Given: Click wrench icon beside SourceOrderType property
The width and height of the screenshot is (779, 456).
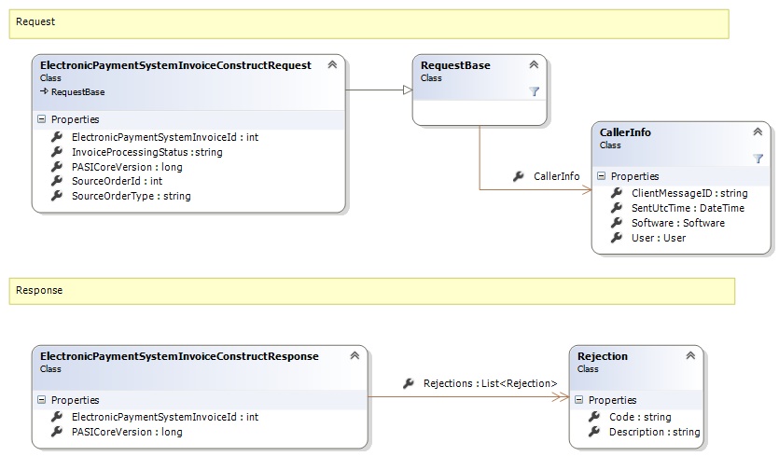Looking at the screenshot, I should 57,197.
